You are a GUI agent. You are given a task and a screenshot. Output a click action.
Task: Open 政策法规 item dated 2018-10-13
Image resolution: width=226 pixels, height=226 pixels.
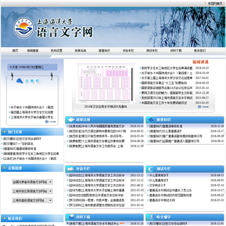[x=97, y=126]
